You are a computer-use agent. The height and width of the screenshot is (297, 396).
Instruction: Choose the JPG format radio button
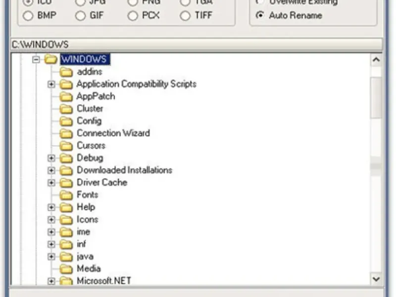point(80,2)
